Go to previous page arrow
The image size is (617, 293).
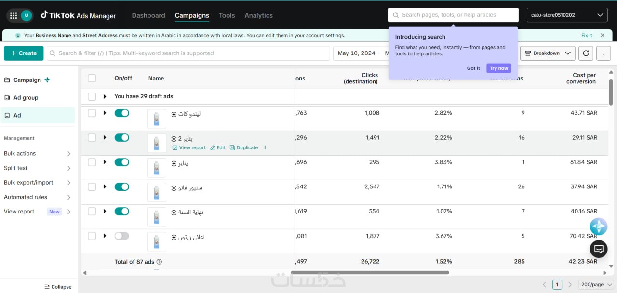[x=545, y=285]
